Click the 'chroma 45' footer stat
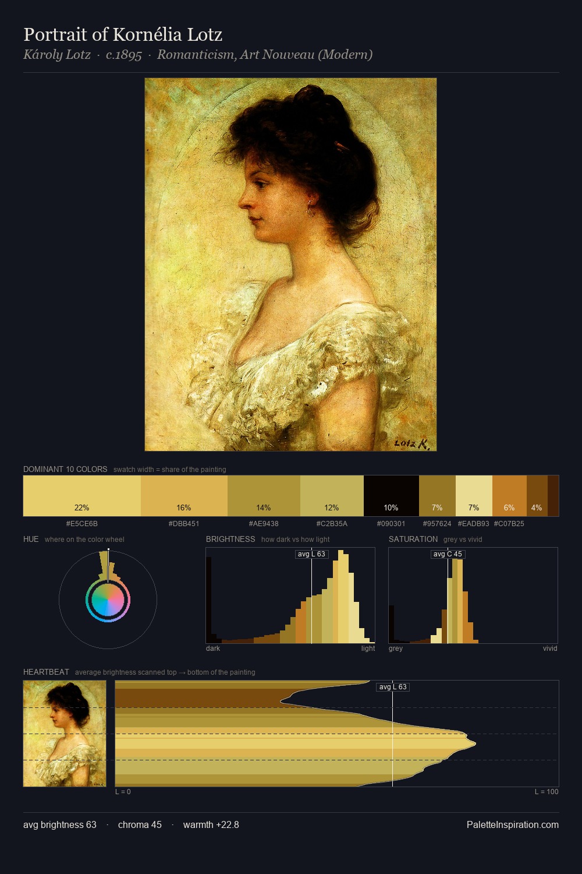 (x=140, y=824)
